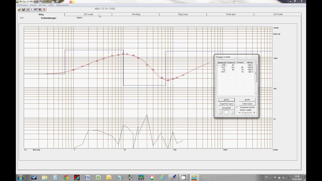The image size is (322, 181).
Task: Select thickness cell 62 in model table
Action: 231,70
